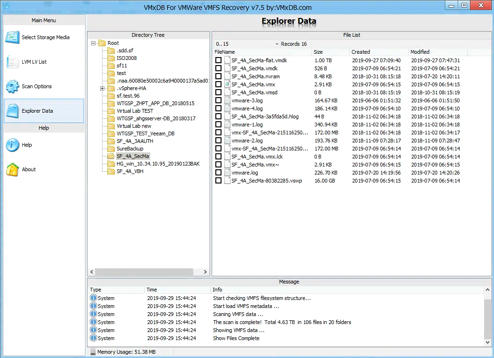The image size is (494, 358).
Task: Go to LVM LV List
Action: (44, 62)
